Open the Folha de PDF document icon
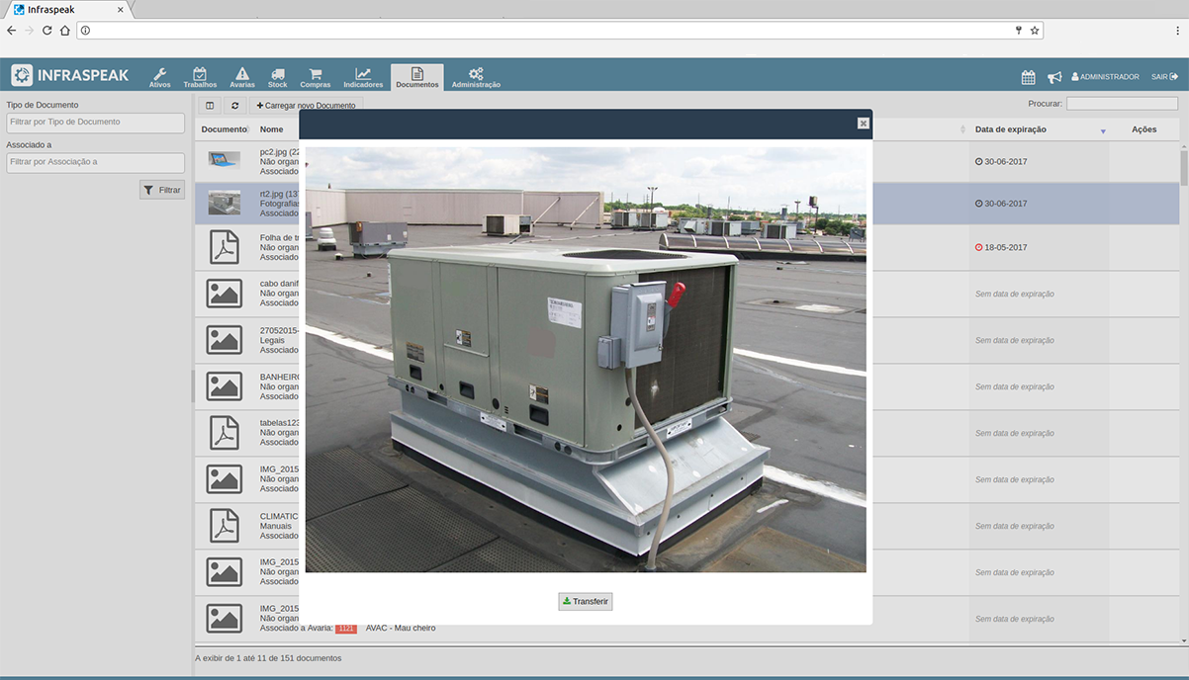The width and height of the screenshot is (1189, 680). click(225, 247)
